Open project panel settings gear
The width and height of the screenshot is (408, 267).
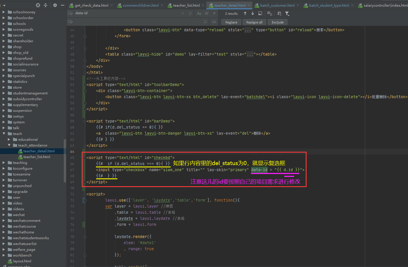click(55, 5)
